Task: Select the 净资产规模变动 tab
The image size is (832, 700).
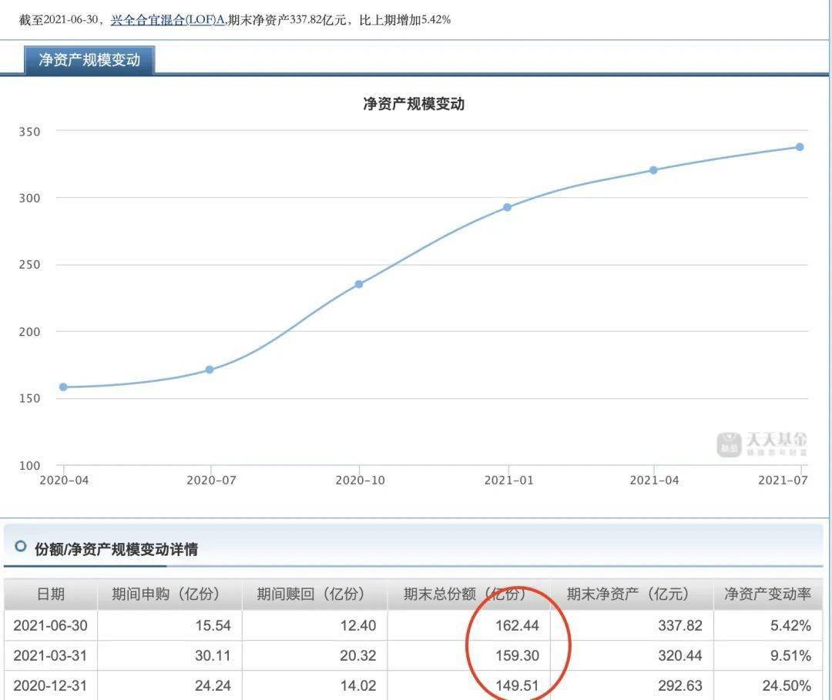Action: click(x=89, y=60)
